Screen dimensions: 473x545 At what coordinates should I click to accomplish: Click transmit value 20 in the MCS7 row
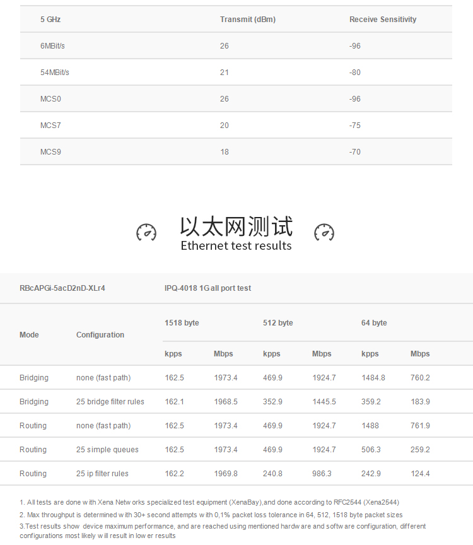(225, 126)
